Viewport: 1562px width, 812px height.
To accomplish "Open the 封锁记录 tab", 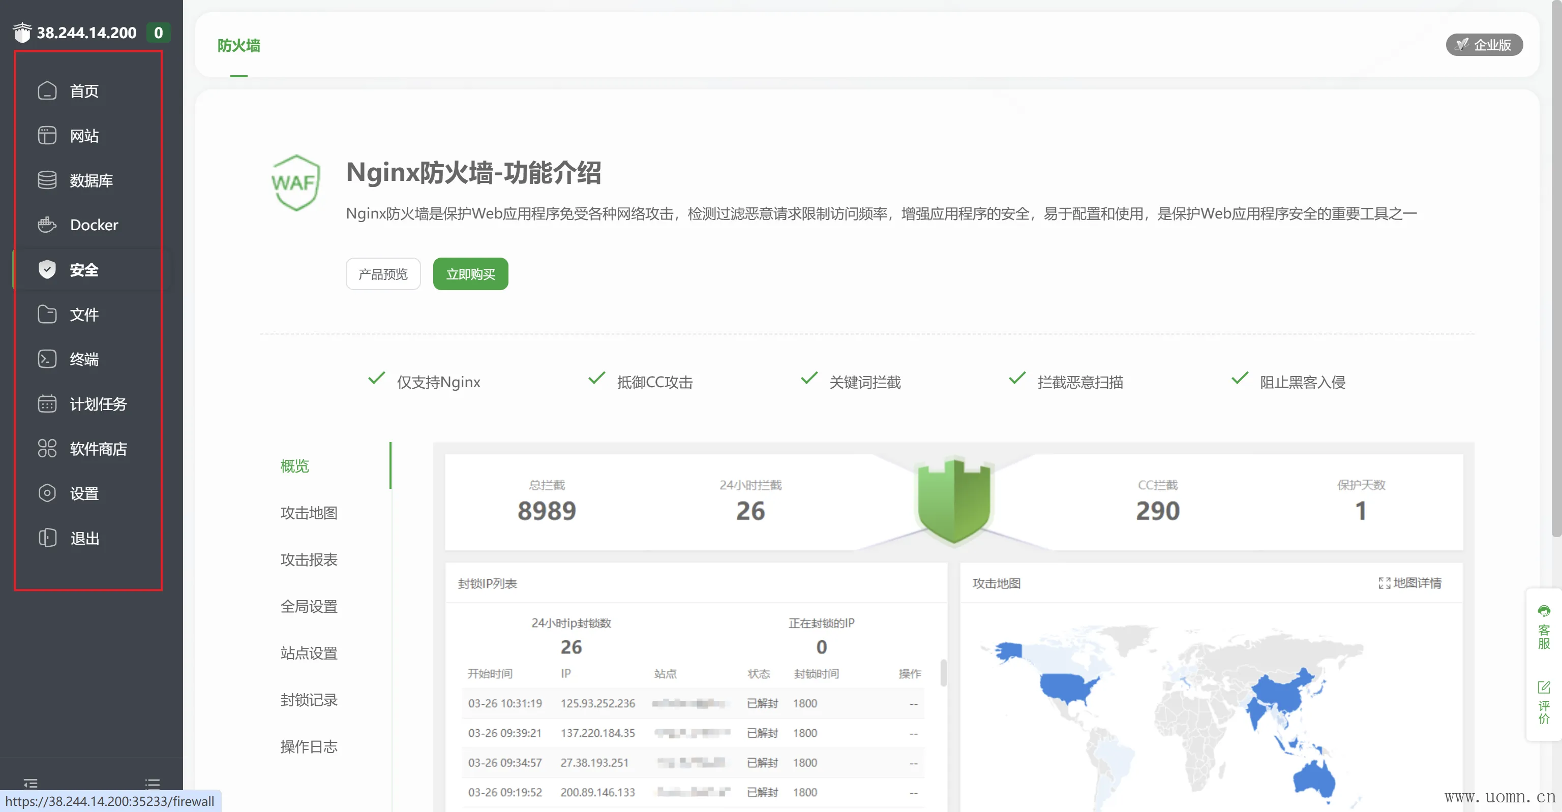I will click(309, 700).
